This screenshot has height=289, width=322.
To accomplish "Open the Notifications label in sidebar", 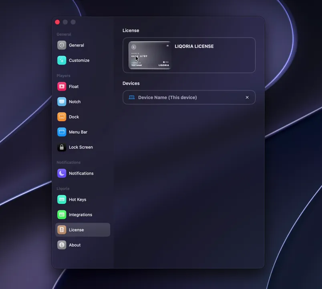I will click(81, 173).
